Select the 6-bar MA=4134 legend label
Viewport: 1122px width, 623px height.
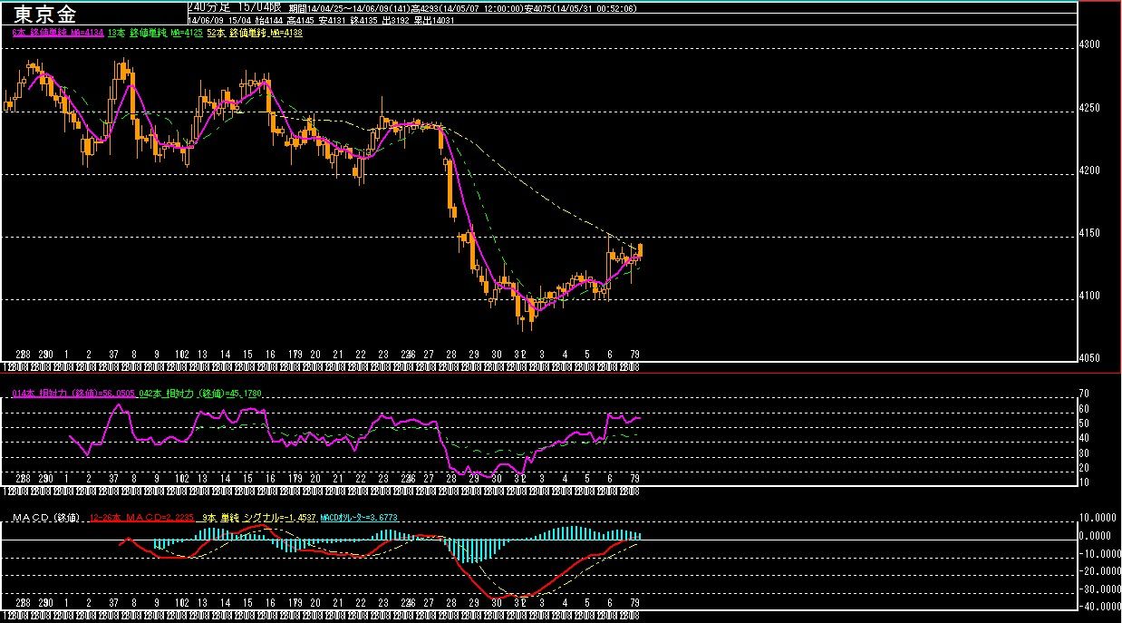pyautogui.click(x=56, y=33)
